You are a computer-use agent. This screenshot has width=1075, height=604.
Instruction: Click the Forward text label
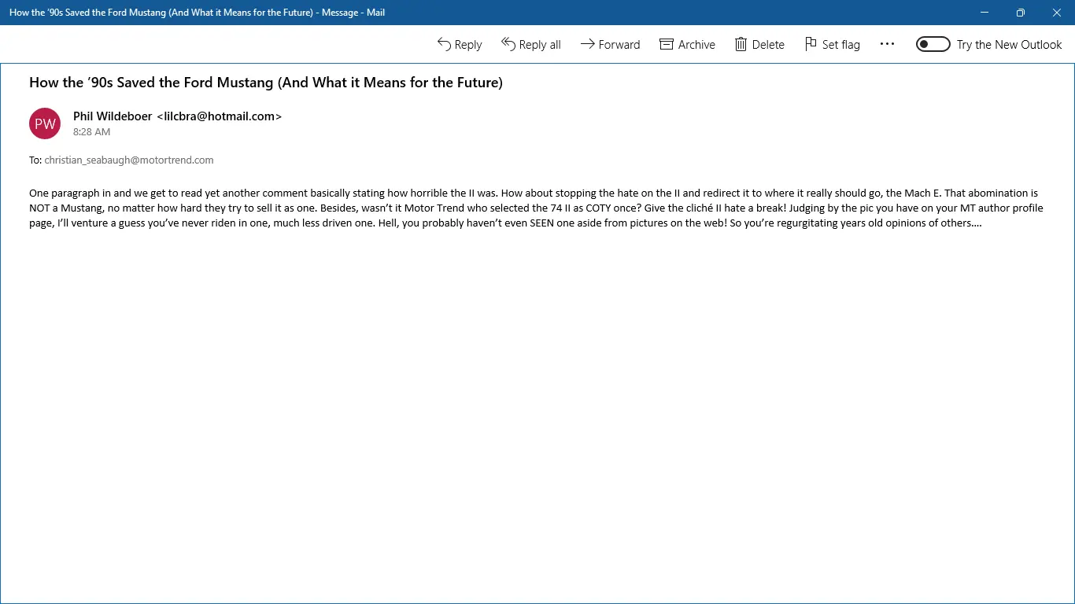[x=619, y=45]
